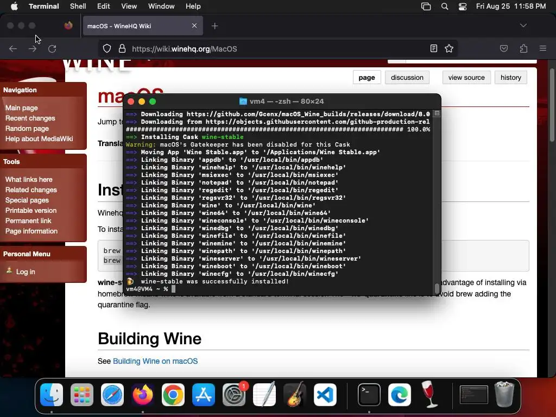Viewport: 556px width, 417px height.
Task: Open What links here link
Action: [29, 179]
